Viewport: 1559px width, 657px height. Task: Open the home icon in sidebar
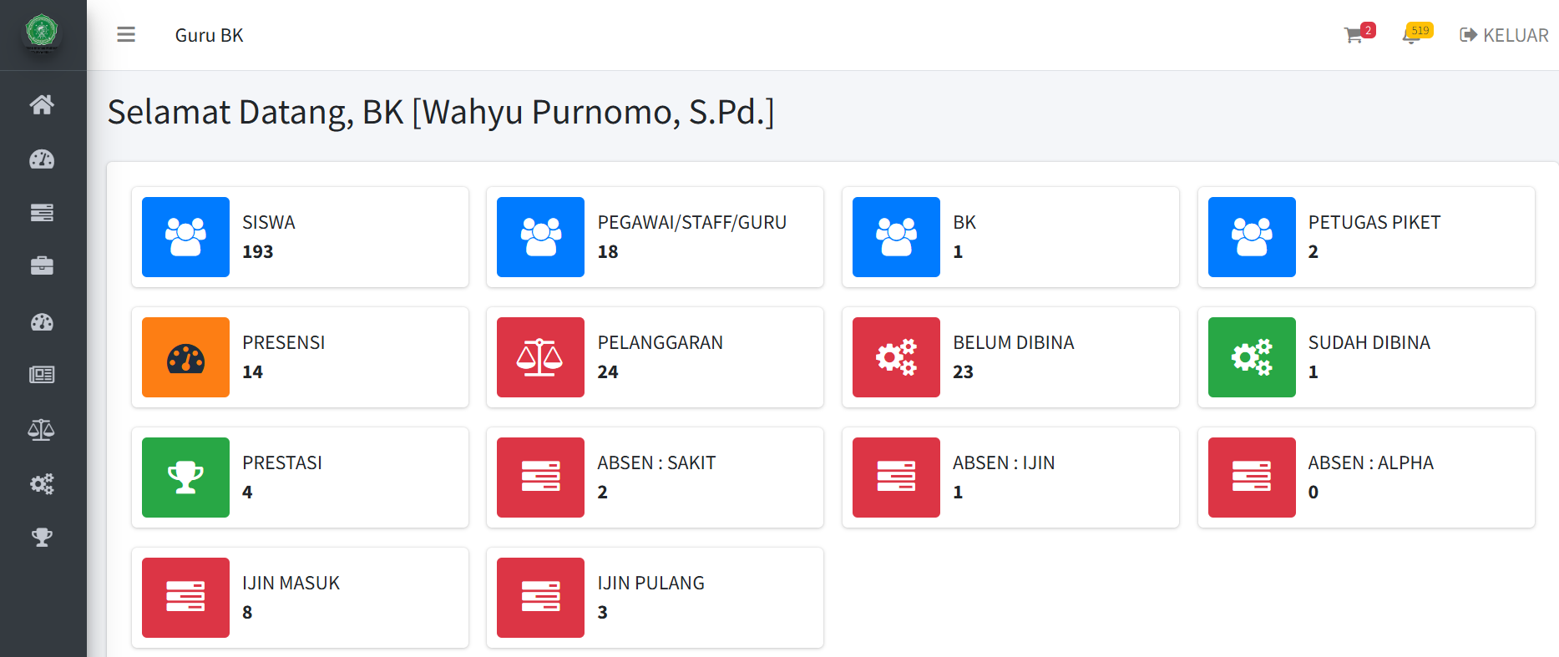tap(42, 104)
